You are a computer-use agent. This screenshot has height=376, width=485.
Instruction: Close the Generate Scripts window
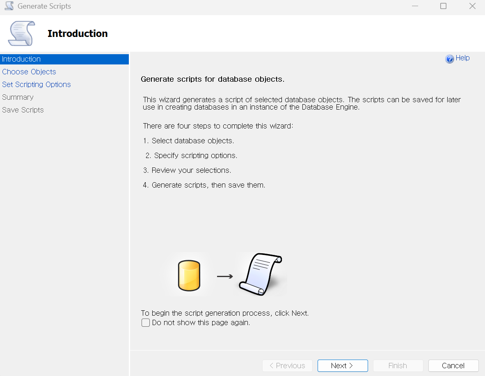[x=472, y=6]
